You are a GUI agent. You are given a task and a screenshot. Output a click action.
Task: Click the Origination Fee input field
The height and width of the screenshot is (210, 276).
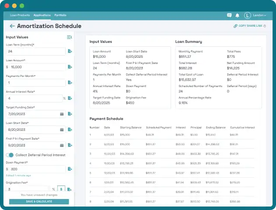(27, 189)
